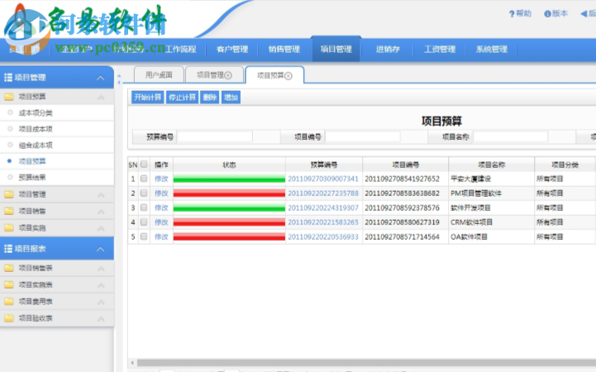Select 项目预算 item with blue bullet
The height and width of the screenshot is (372, 596).
32,161
